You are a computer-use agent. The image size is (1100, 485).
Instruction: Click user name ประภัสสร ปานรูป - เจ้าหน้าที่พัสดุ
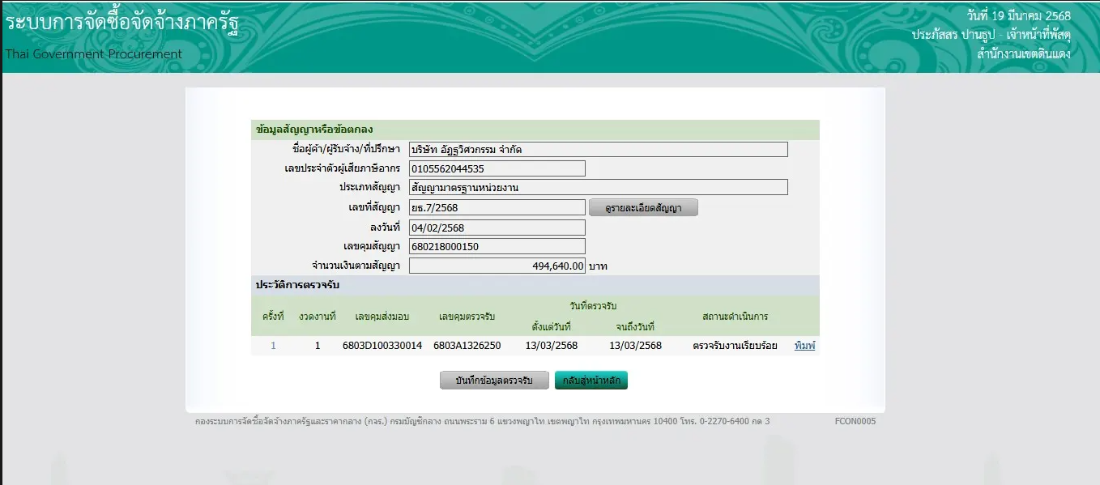991,35
